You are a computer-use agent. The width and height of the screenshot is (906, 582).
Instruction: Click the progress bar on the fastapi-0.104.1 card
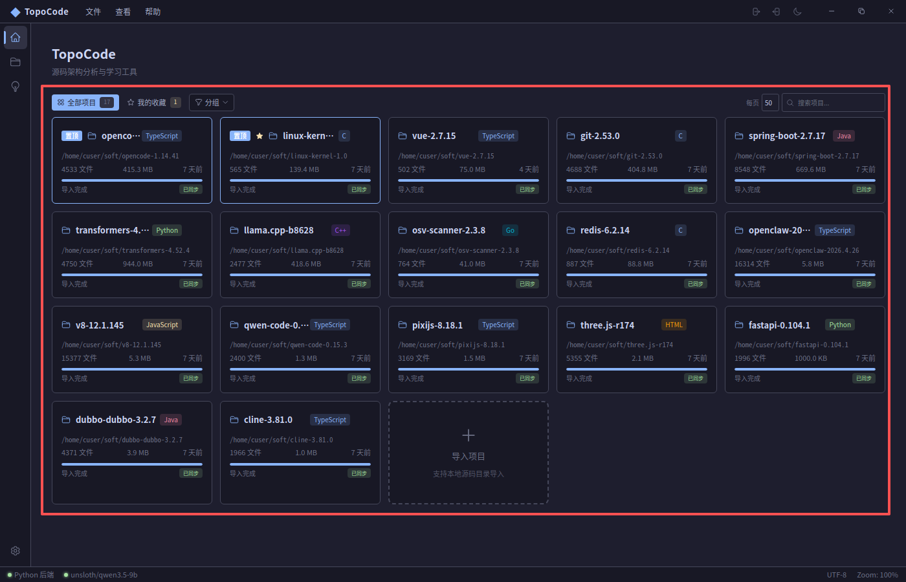point(805,369)
